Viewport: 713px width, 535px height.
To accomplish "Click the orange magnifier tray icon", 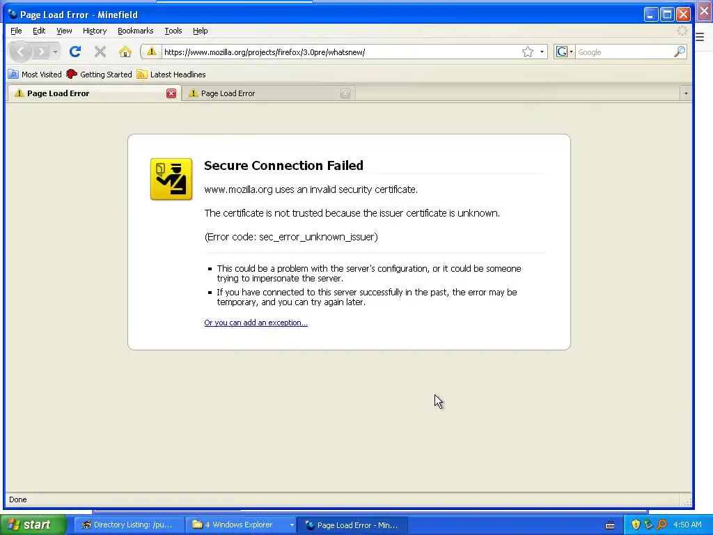I will coord(661,525).
